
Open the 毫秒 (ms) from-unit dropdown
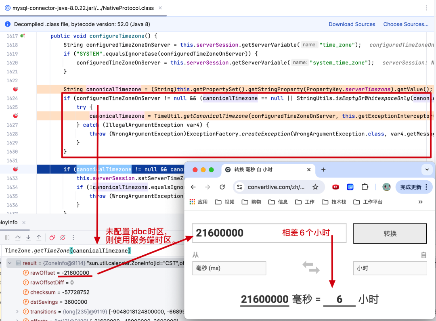tap(229, 268)
